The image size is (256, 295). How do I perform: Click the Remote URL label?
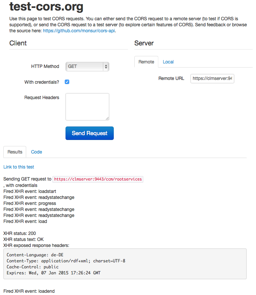tap(171, 78)
